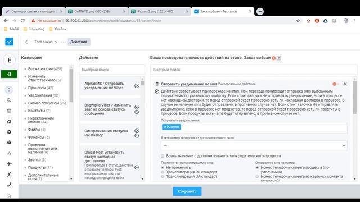The image size is (360, 202).
Task: Click the browser address bar URL
Action: point(114,21)
